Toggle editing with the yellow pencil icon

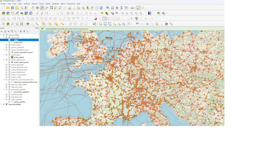[x=42, y=13]
